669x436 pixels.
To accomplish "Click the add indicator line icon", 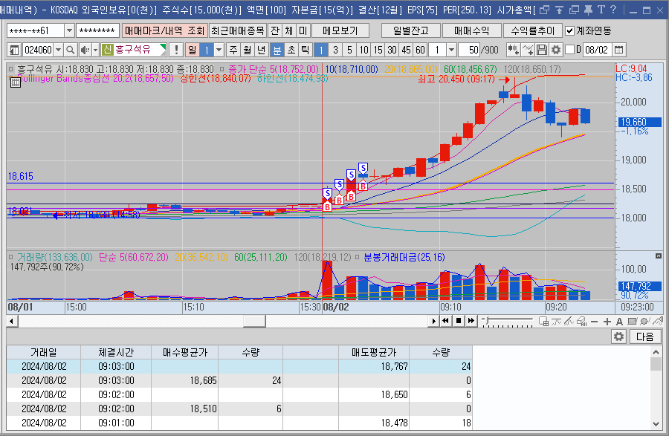I will [x=527, y=51].
